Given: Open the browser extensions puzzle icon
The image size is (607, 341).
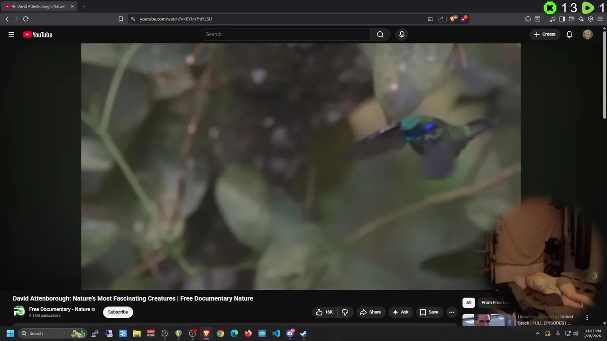Looking at the screenshot, I should [x=528, y=19].
